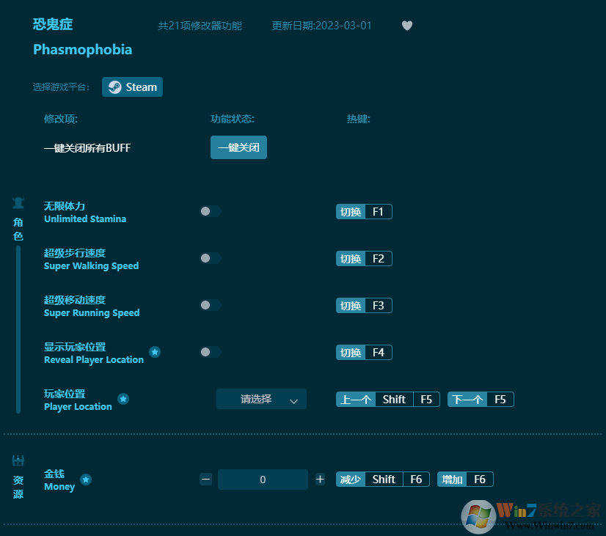This screenshot has width=606, height=536.
Task: Increase Money with the plus button
Action: click(320, 480)
